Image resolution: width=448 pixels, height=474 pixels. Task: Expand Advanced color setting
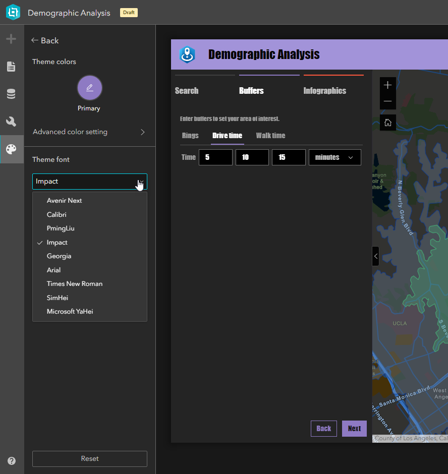coord(89,131)
